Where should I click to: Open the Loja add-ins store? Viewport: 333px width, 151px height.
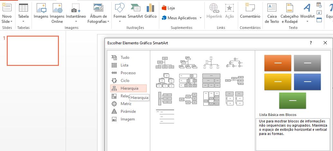[x=168, y=8]
